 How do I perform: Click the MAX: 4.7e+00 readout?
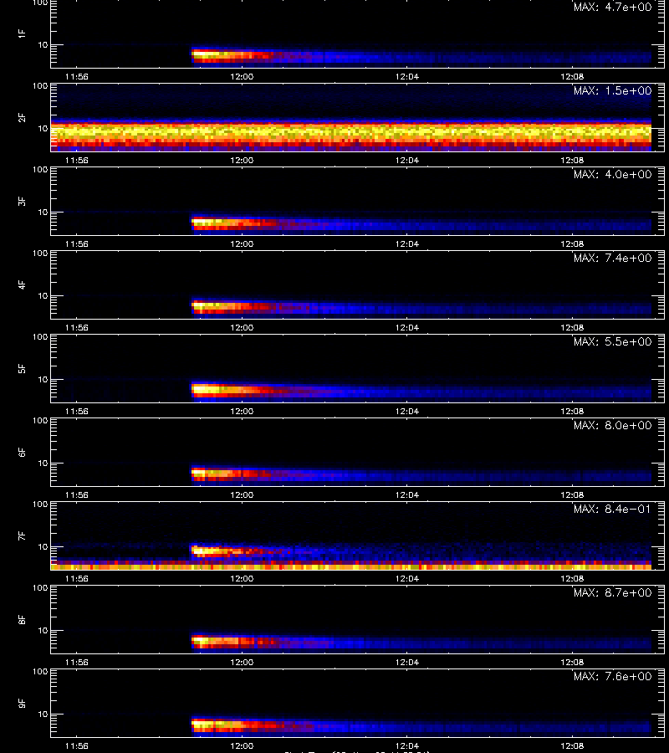click(612, 8)
